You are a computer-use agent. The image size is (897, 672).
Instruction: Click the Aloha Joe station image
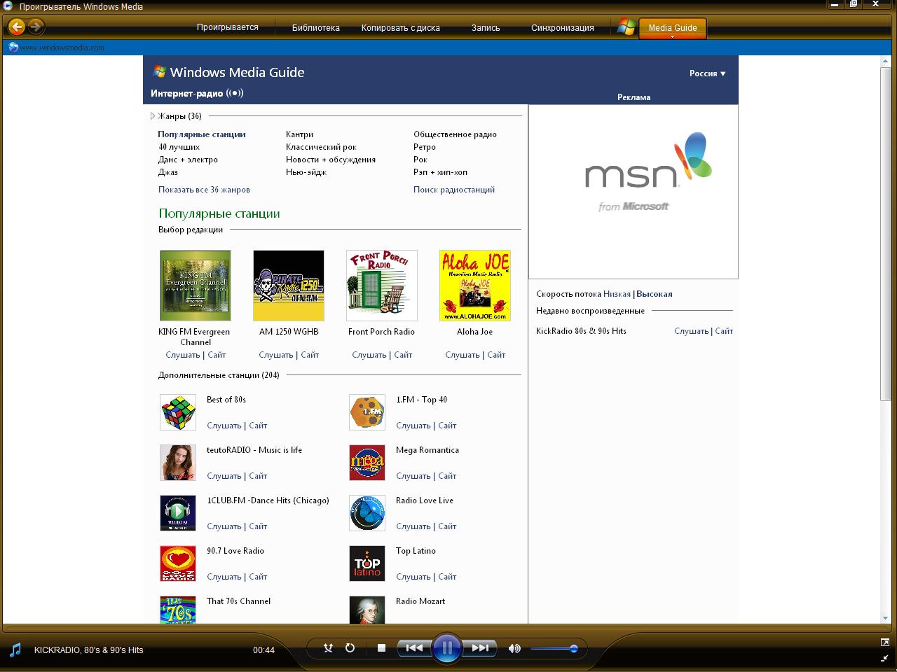tap(475, 286)
